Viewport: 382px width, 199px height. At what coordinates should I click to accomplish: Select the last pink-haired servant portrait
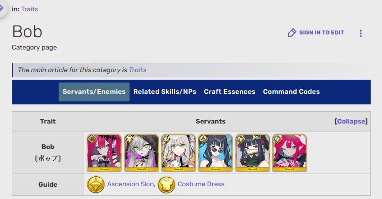[290, 153]
